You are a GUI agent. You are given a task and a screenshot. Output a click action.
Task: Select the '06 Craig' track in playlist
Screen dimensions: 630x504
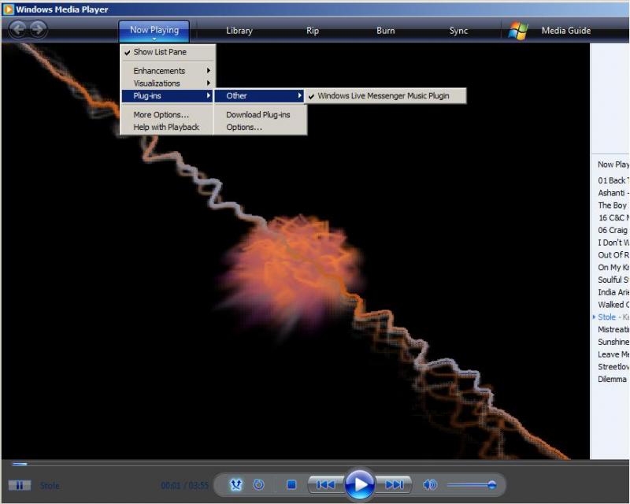613,230
